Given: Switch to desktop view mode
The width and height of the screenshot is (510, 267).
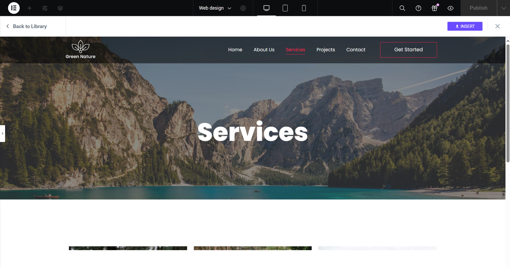Looking at the screenshot, I should coord(266,8).
